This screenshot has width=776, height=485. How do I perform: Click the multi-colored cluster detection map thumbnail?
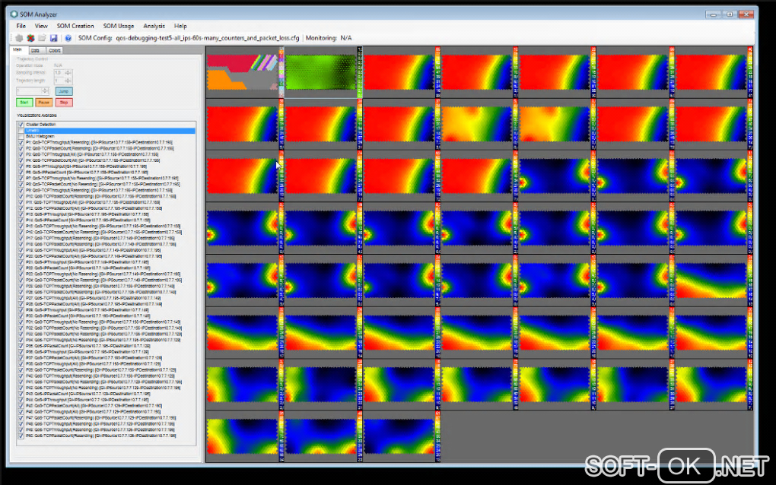[x=243, y=72]
